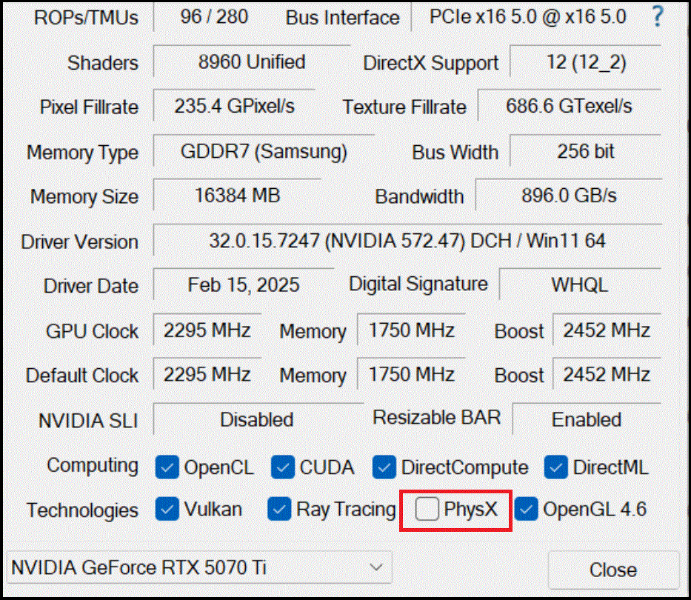Image resolution: width=691 pixels, height=600 pixels.
Task: Click the Resizable BAR Enabled field
Action: (x=586, y=420)
